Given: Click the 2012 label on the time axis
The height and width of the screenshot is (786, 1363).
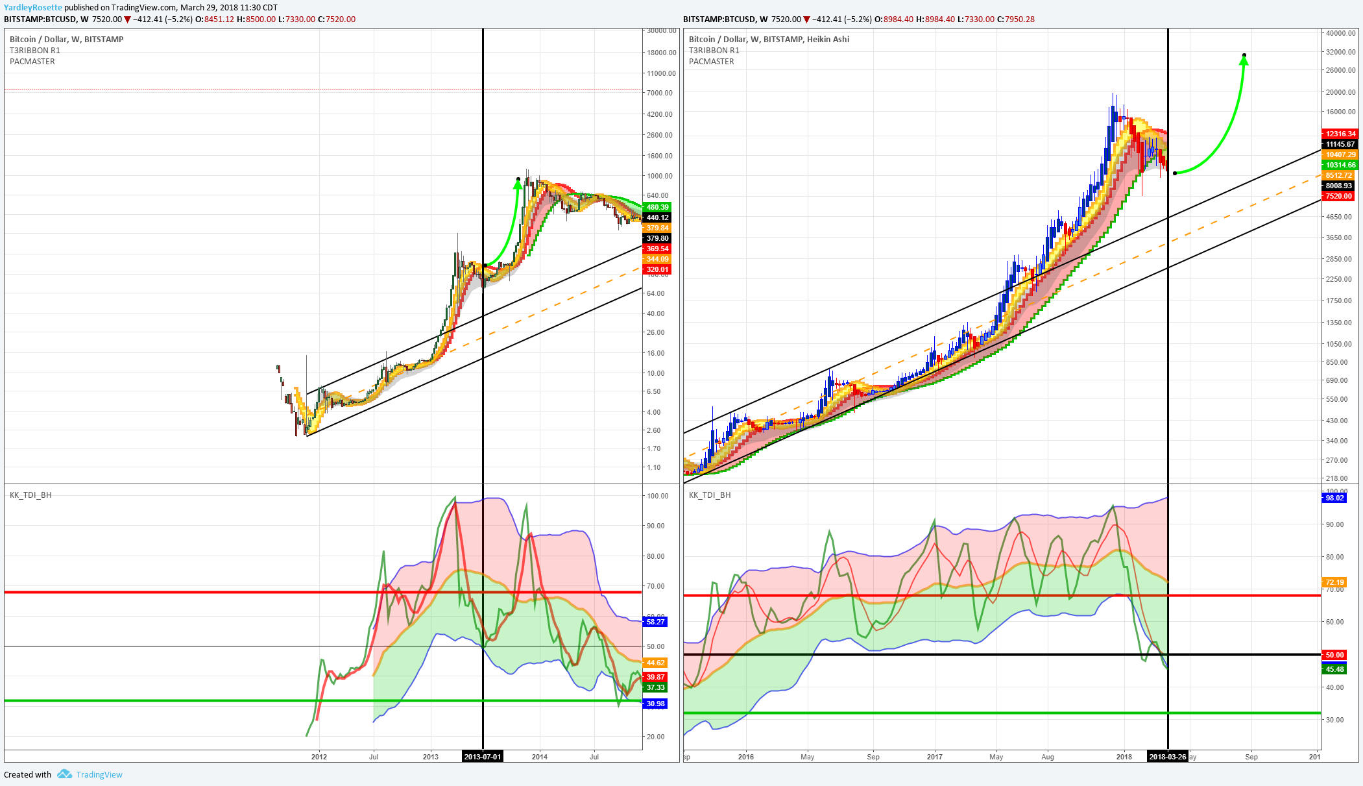Looking at the screenshot, I should [x=319, y=756].
